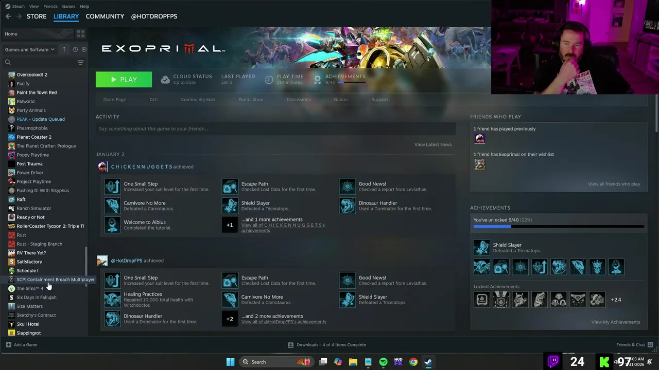This screenshot has height=370, width=659.
Task: Click the library list scrollbar
Action: [x=86, y=267]
